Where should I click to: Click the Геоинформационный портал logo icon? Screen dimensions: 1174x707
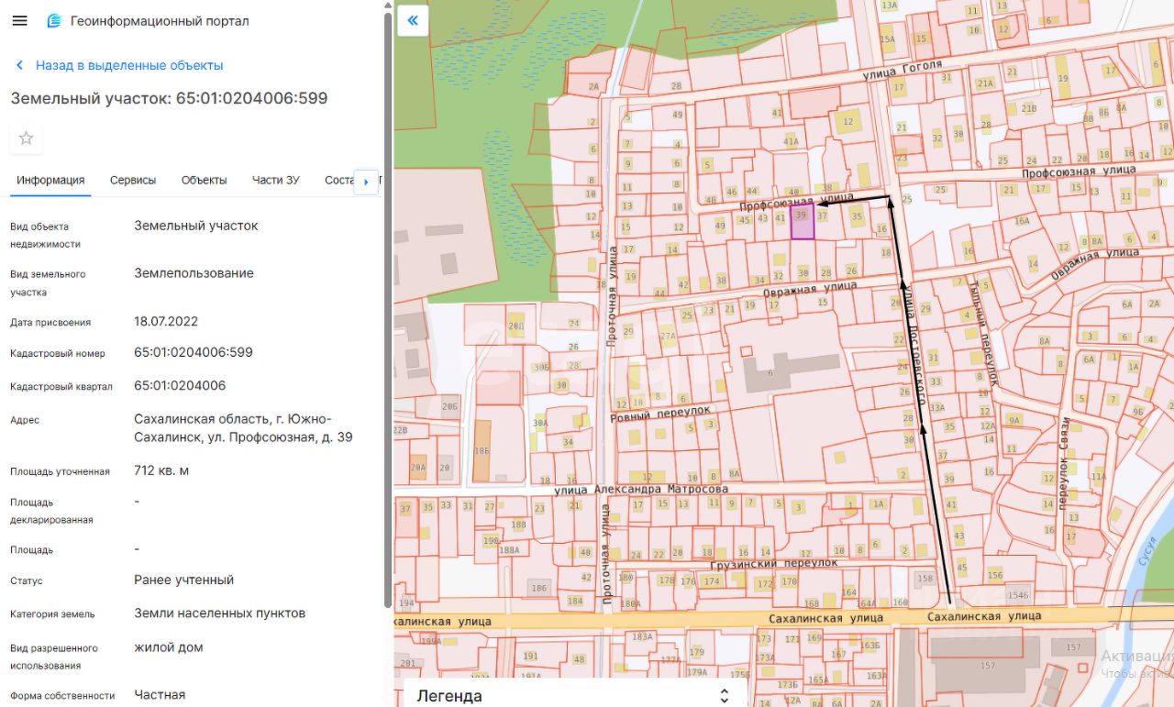(54, 21)
